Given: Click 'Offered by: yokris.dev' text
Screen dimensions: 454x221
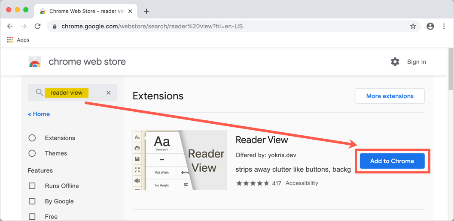Looking at the screenshot, I should point(266,155).
